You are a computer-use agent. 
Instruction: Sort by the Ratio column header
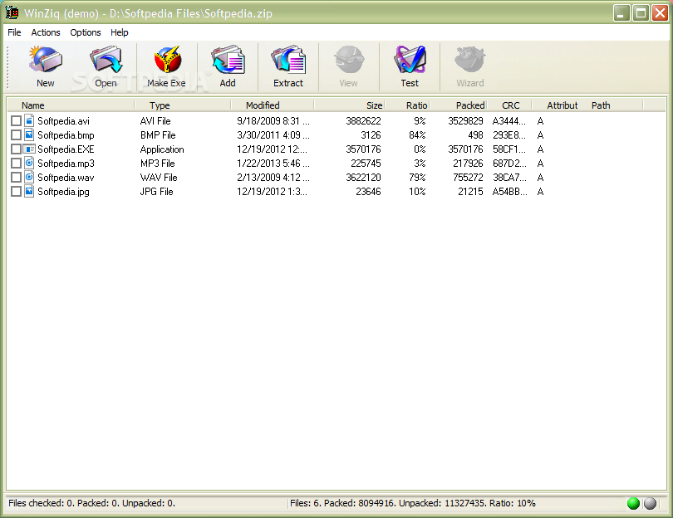coord(407,105)
